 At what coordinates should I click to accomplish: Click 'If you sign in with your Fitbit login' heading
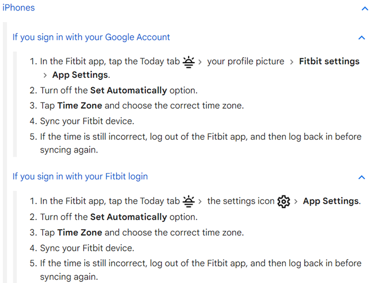pos(80,176)
